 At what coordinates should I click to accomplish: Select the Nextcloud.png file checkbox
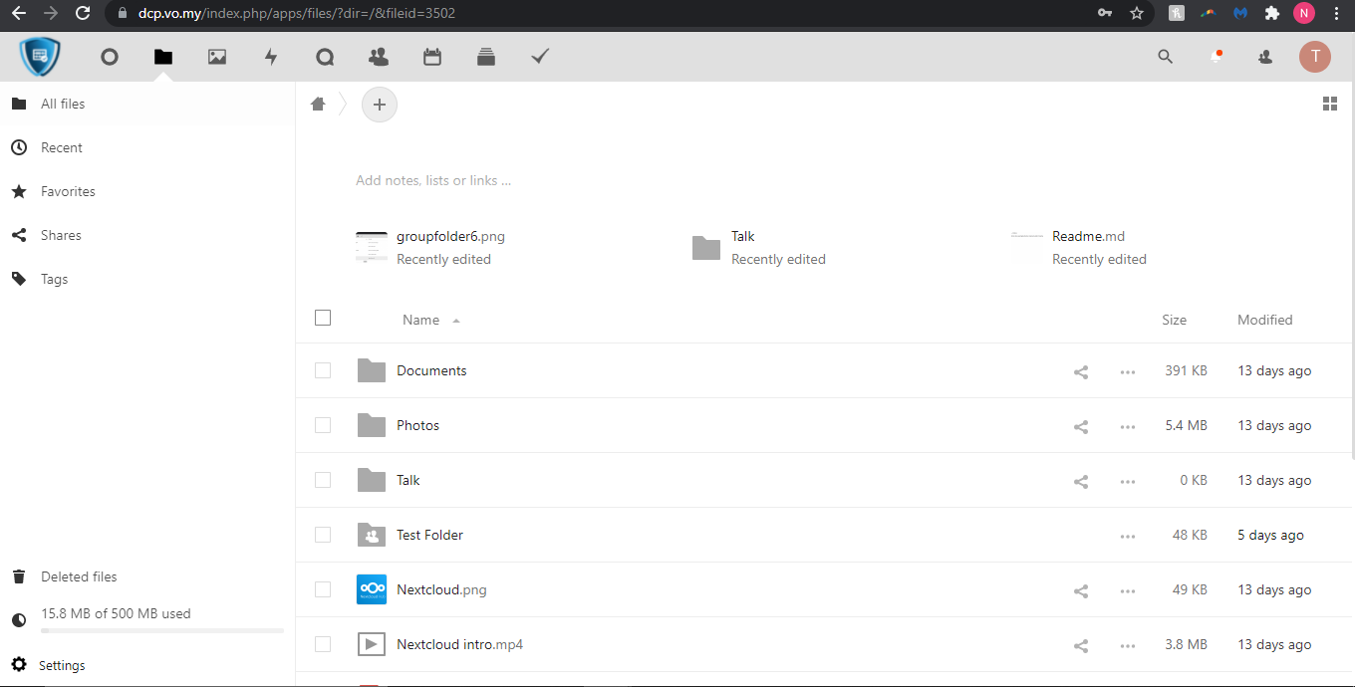coord(323,589)
